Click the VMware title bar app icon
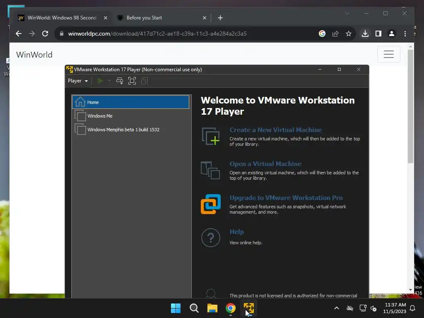 (70, 70)
